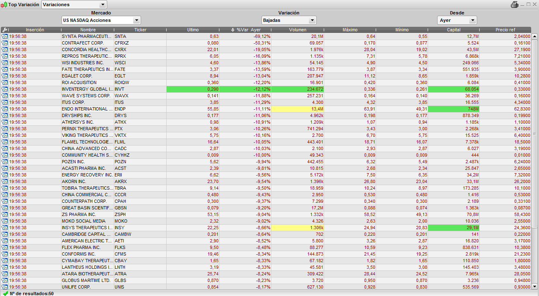Click the chart icon in ROI ACQUISITION row
Screen dimensions: 539x296
5,82
